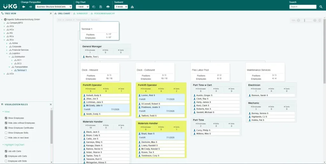Switch to the PersonHierarchy tab

point(103,13)
